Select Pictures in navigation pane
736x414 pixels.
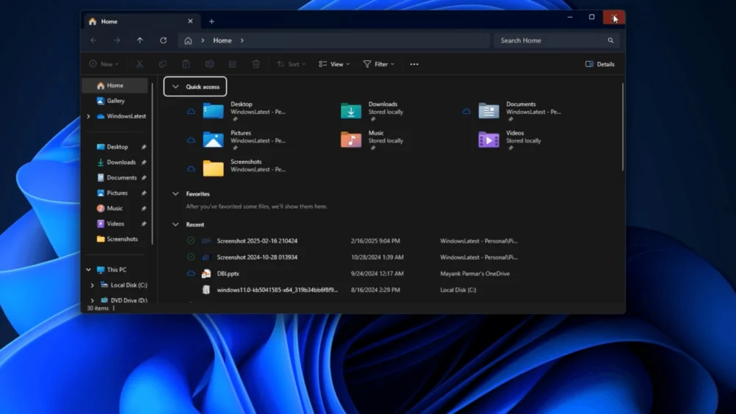[116, 193]
